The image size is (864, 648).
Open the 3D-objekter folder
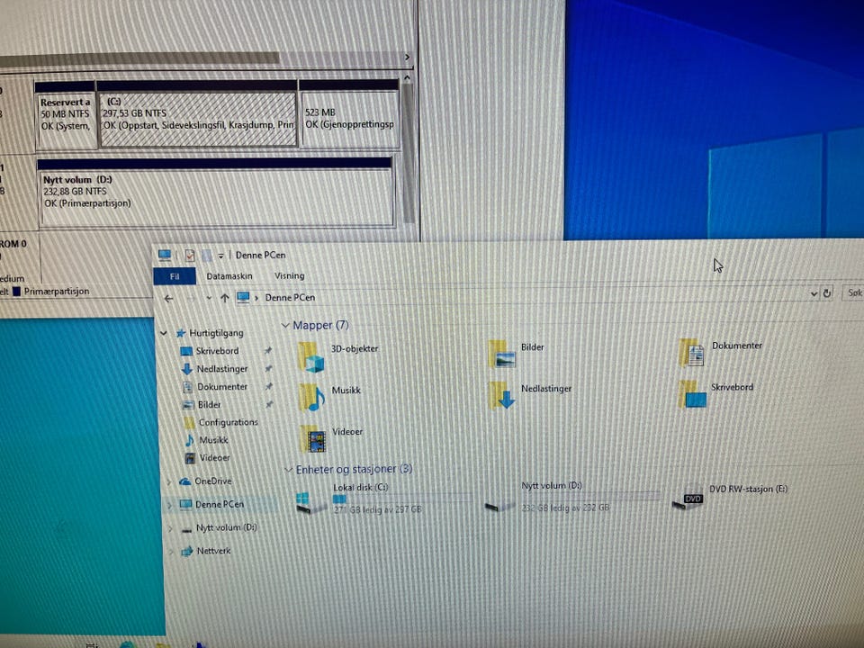(x=338, y=355)
